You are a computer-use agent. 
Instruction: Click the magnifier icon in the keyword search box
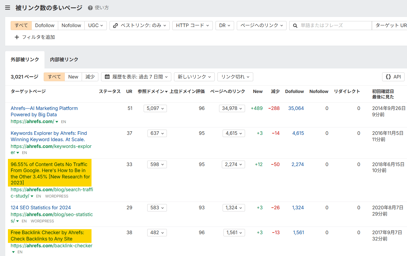[295, 25]
